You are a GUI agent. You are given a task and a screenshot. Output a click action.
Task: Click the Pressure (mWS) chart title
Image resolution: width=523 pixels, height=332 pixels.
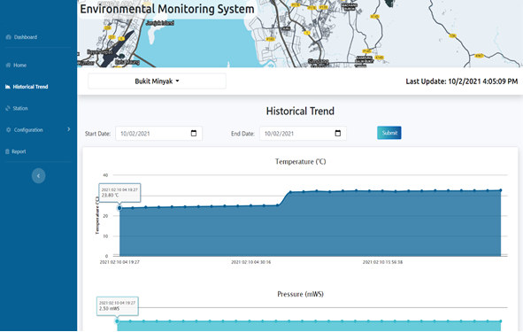click(300, 294)
